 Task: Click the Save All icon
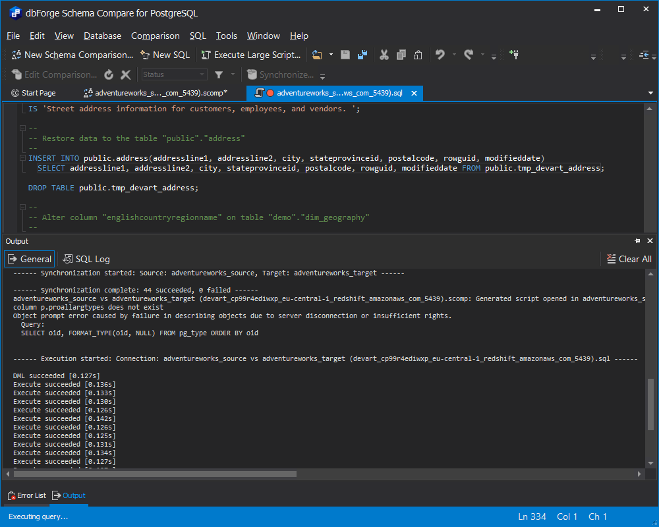point(362,55)
